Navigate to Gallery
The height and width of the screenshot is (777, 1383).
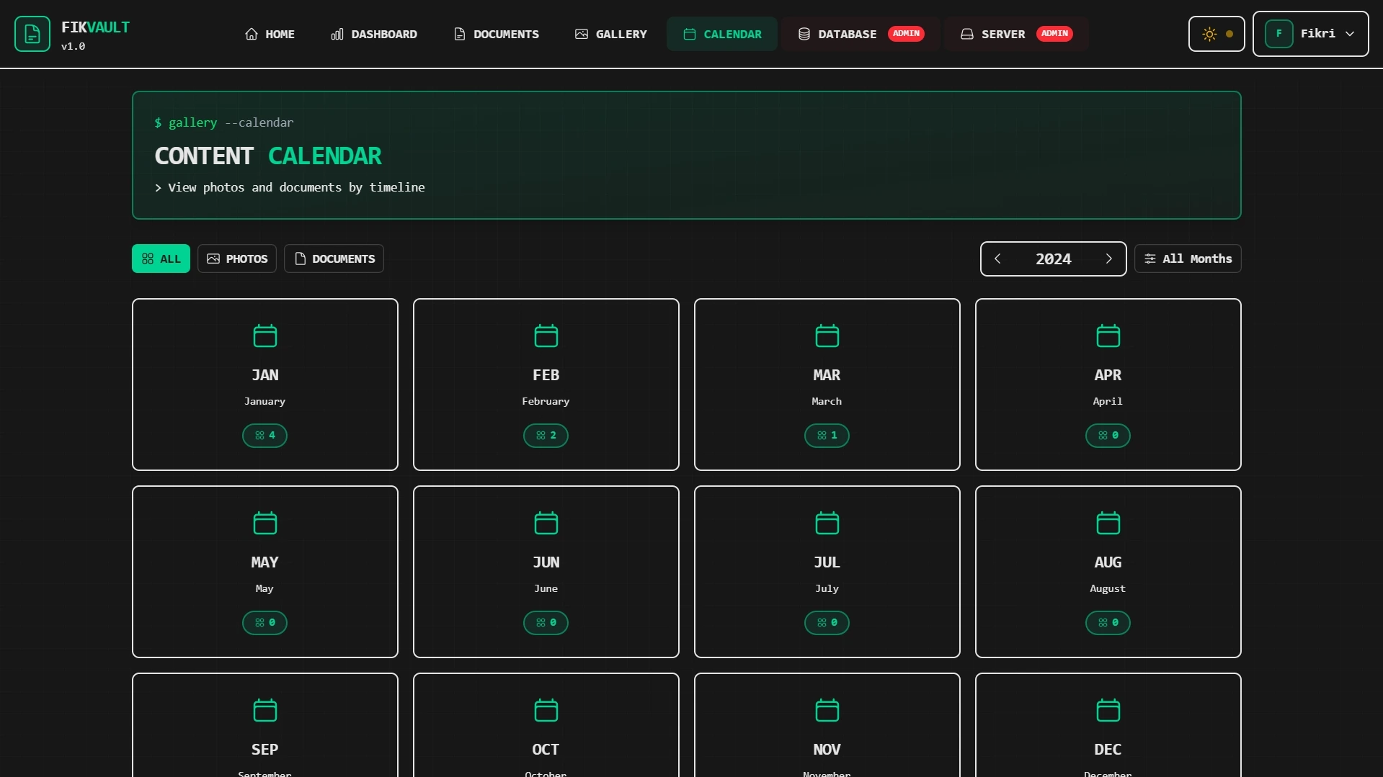coord(611,34)
